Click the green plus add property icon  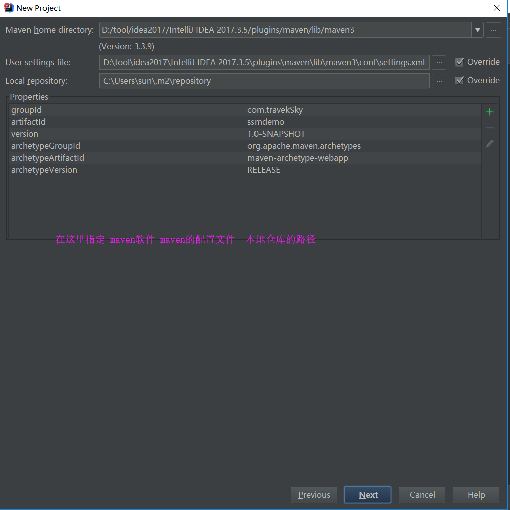pyautogui.click(x=489, y=112)
